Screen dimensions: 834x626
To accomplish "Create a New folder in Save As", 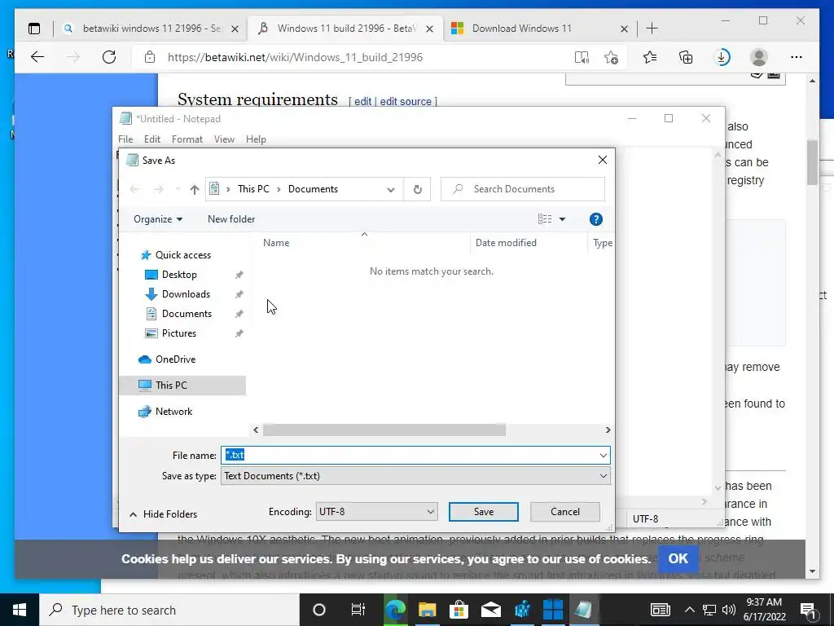I will (231, 219).
